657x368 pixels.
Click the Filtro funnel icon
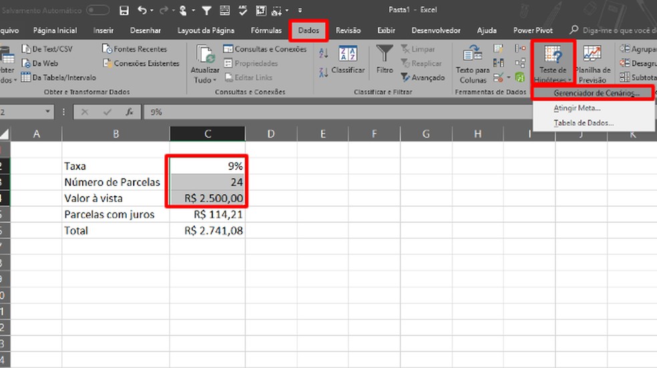coord(384,53)
